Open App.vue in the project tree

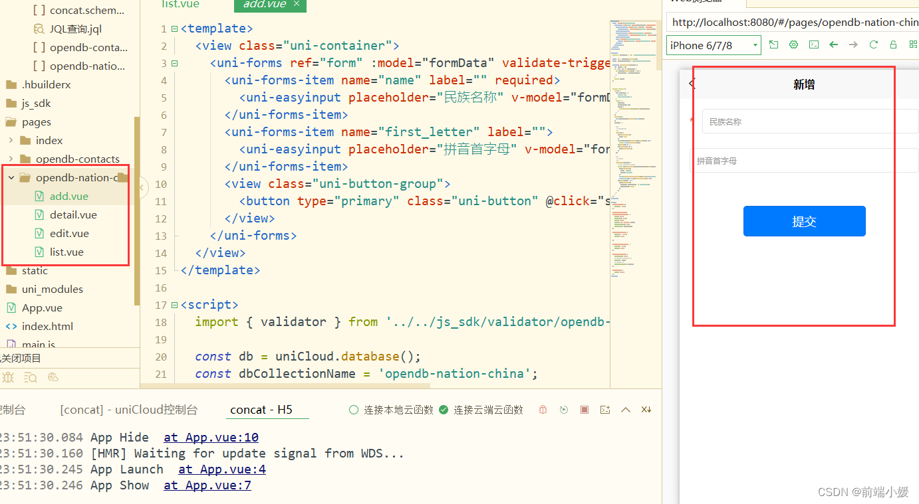(42, 307)
